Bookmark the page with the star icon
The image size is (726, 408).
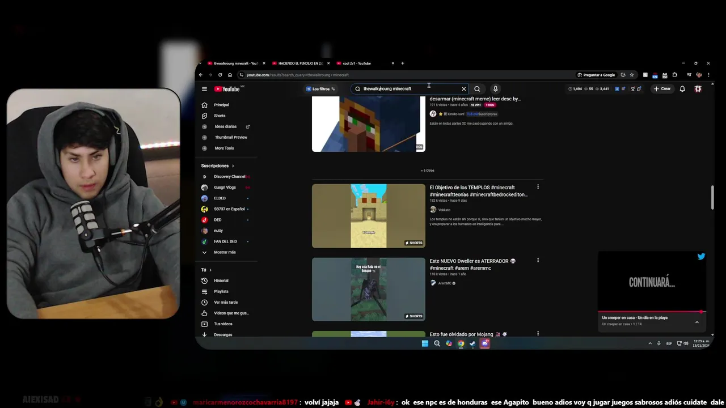tap(631, 75)
